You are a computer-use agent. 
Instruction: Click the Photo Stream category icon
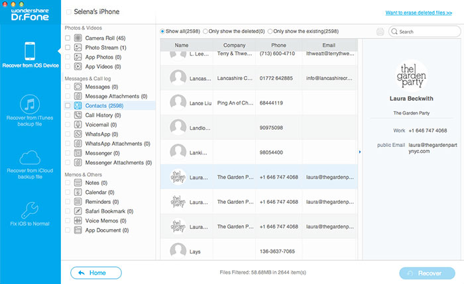(x=78, y=47)
